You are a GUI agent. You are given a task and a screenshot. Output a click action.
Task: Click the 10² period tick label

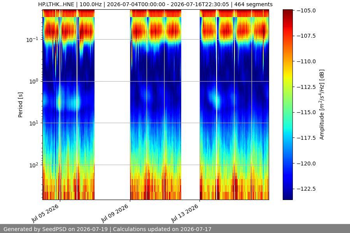(34, 165)
